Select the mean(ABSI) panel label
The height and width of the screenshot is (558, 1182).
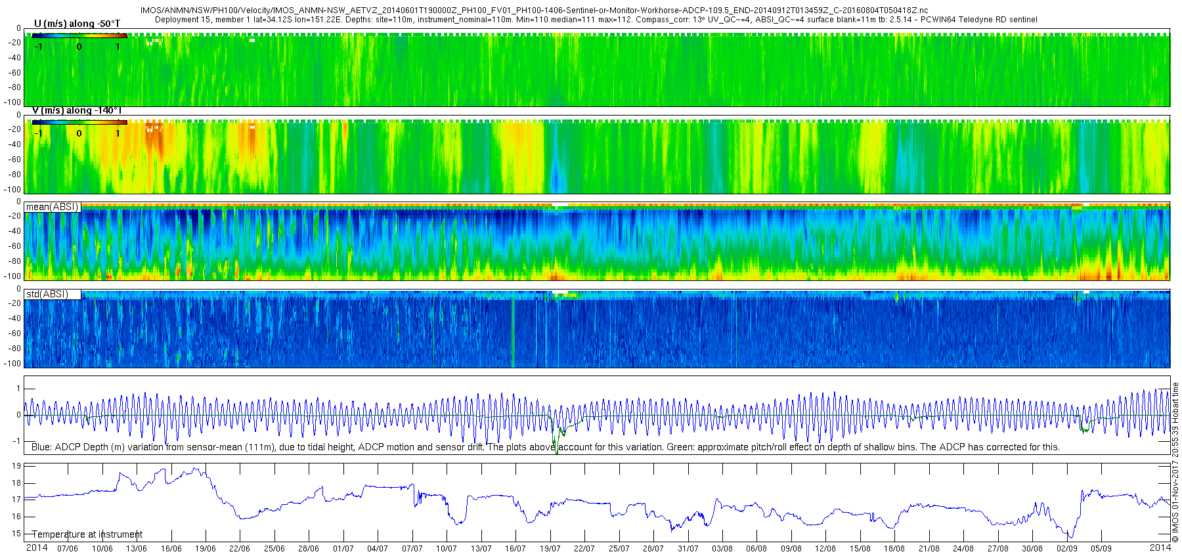pyautogui.click(x=52, y=207)
